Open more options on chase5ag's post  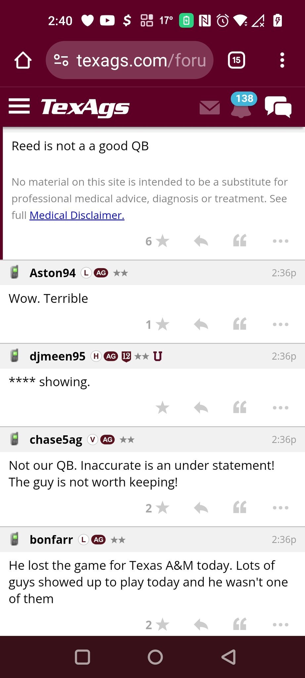[x=281, y=508]
